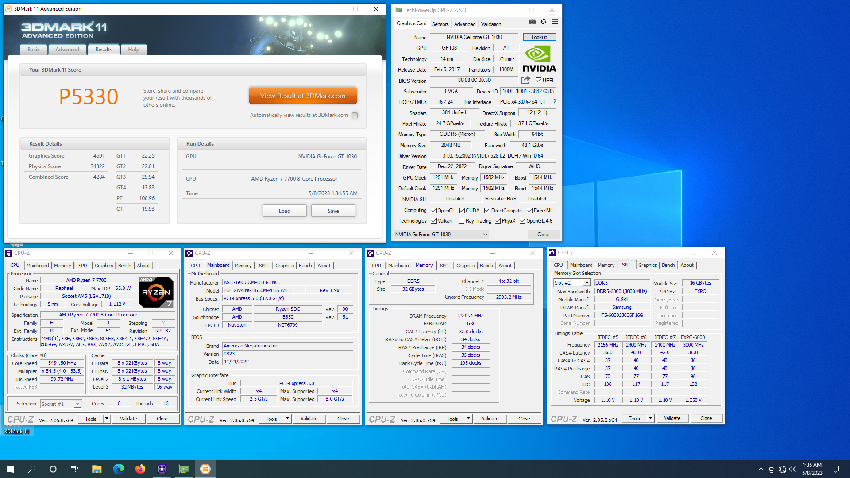Launch Microsoft Edge from taskbar
The width and height of the screenshot is (850, 478).
click(118, 469)
